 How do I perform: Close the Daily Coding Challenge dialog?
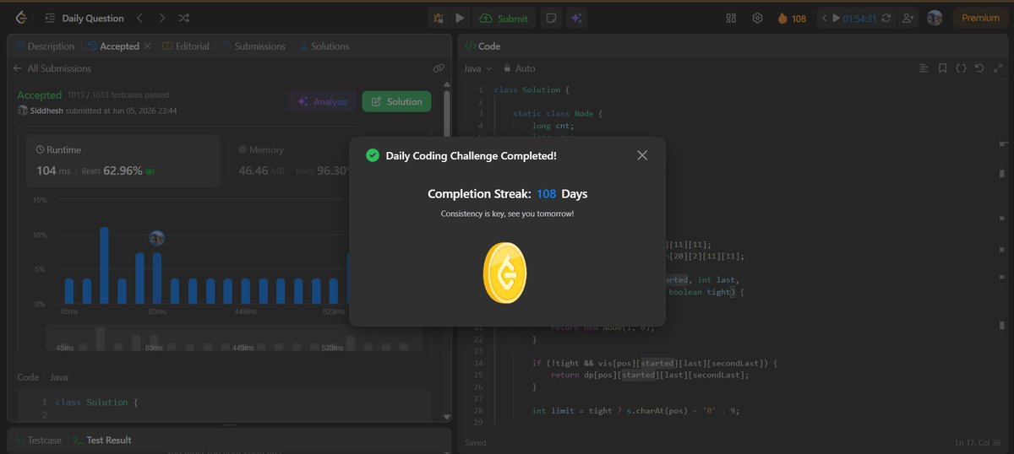pyautogui.click(x=642, y=155)
